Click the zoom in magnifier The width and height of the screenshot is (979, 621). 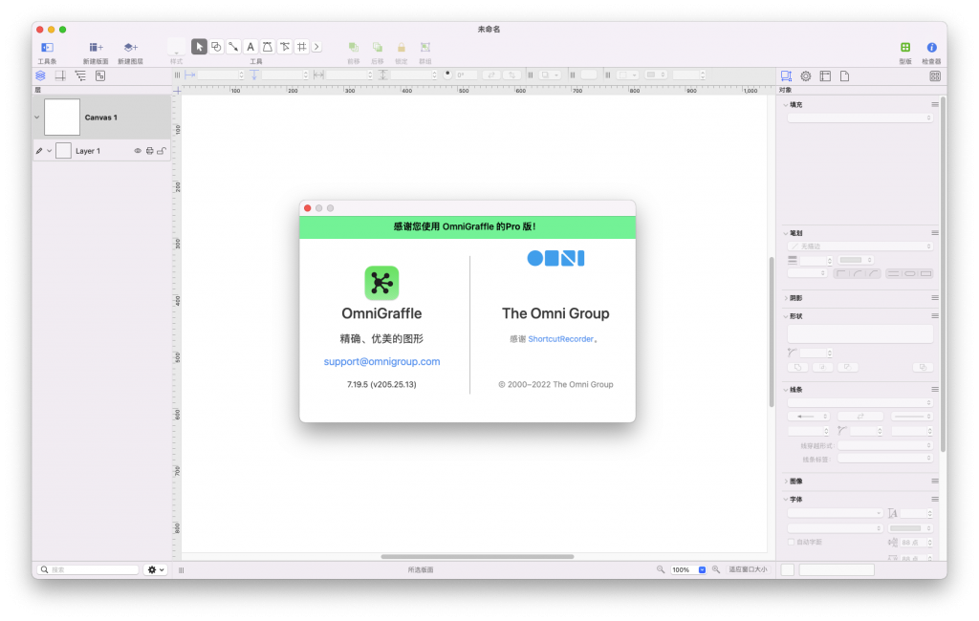715,569
